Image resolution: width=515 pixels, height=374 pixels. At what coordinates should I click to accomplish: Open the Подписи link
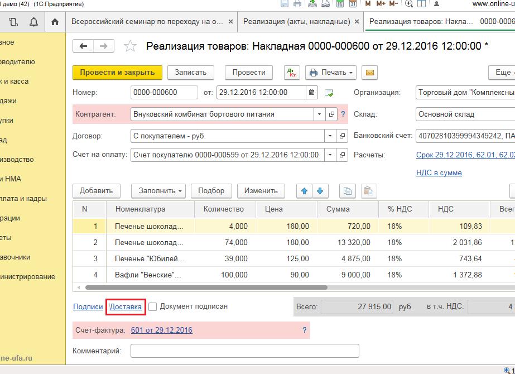pyautogui.click(x=88, y=307)
